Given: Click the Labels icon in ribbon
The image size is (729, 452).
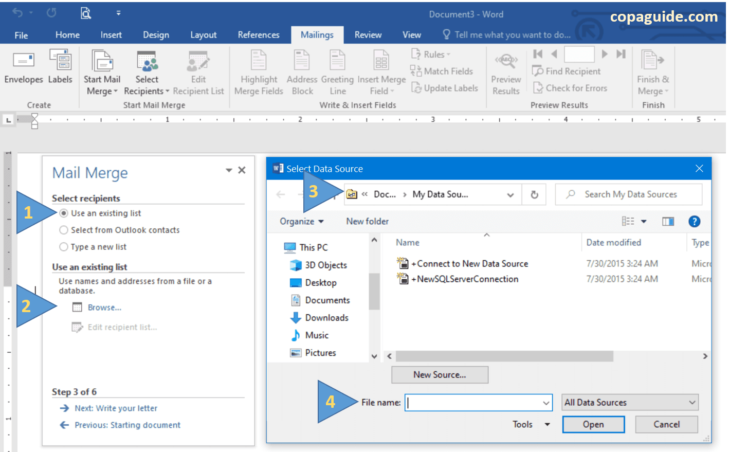Looking at the screenshot, I should tap(61, 60).
